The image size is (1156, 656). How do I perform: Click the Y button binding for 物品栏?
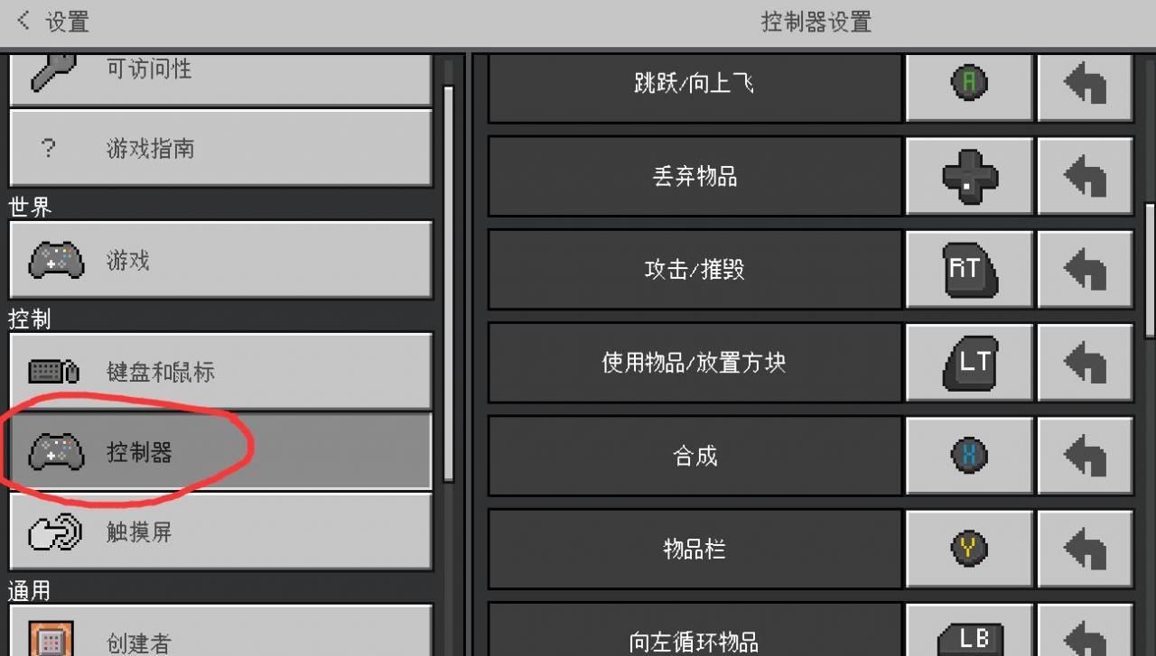969,548
